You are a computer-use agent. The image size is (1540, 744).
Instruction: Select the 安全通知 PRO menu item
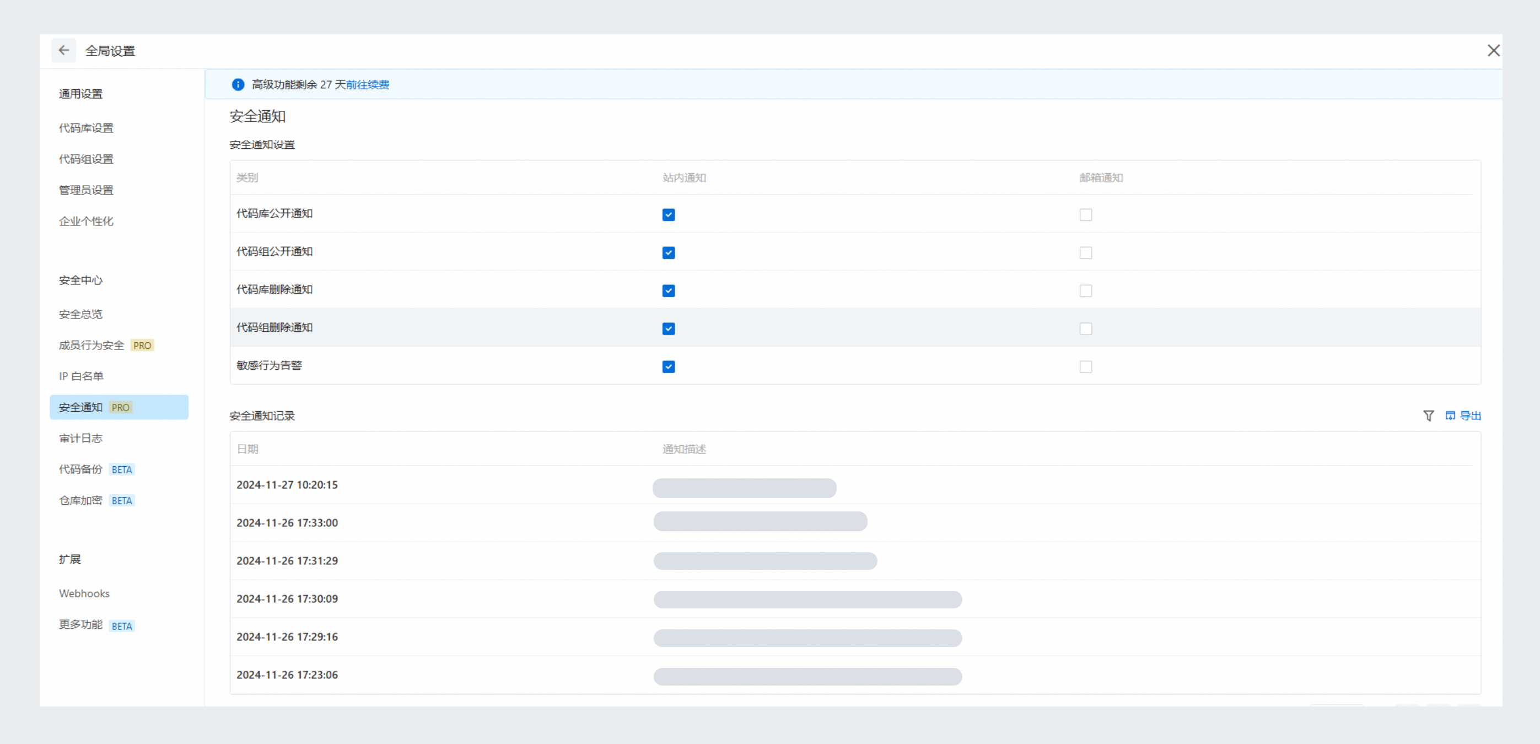[x=119, y=407]
